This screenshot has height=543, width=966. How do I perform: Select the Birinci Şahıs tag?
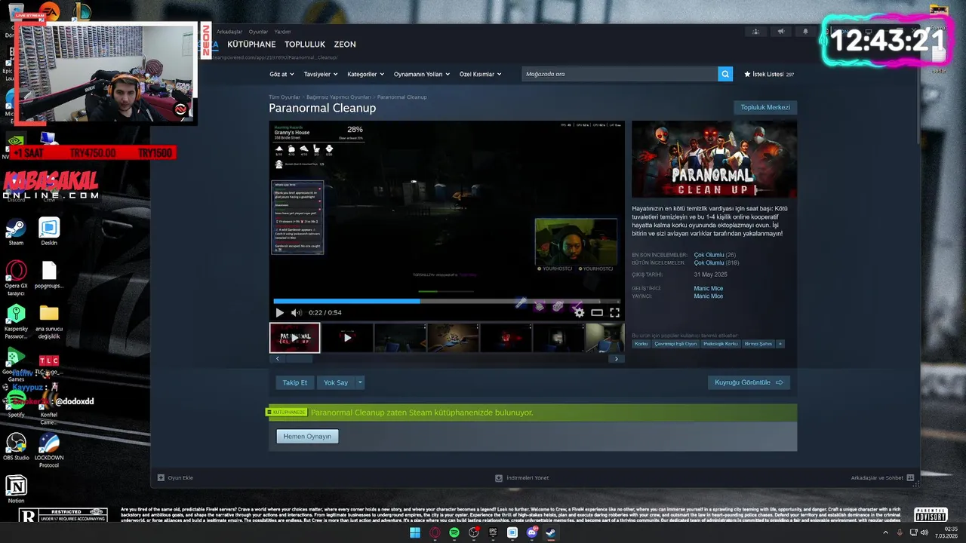(758, 344)
